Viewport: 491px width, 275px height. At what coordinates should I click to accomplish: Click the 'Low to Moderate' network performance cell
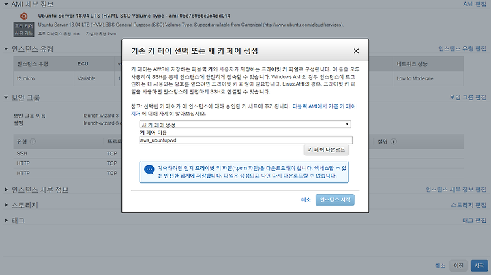pyautogui.click(x=428, y=78)
